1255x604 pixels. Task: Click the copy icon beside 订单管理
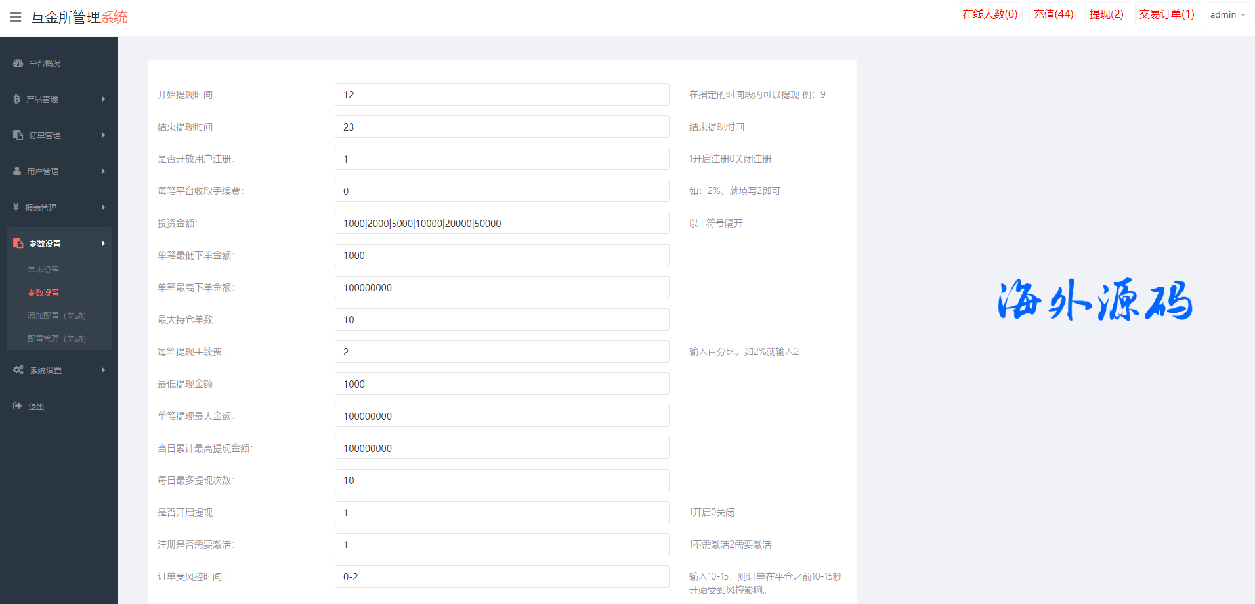point(18,135)
